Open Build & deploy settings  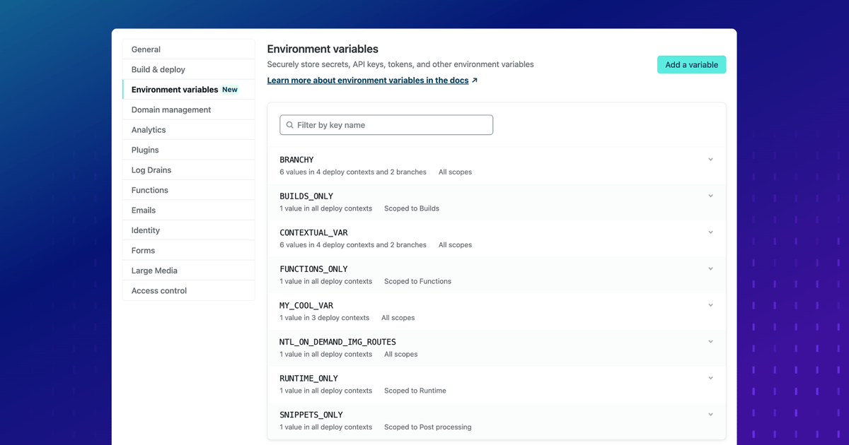[x=158, y=69]
